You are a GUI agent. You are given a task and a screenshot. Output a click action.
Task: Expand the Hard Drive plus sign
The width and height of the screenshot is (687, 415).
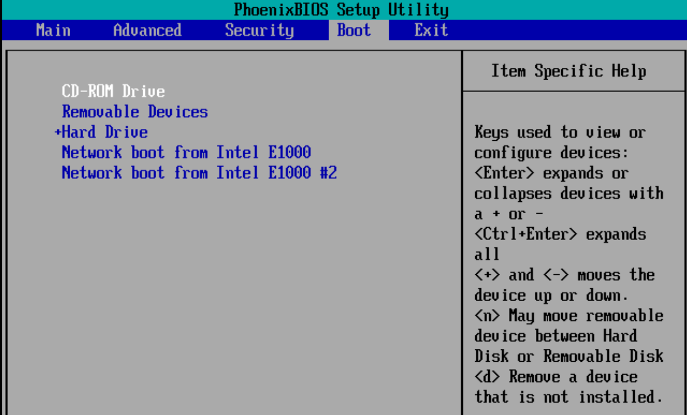(58, 132)
